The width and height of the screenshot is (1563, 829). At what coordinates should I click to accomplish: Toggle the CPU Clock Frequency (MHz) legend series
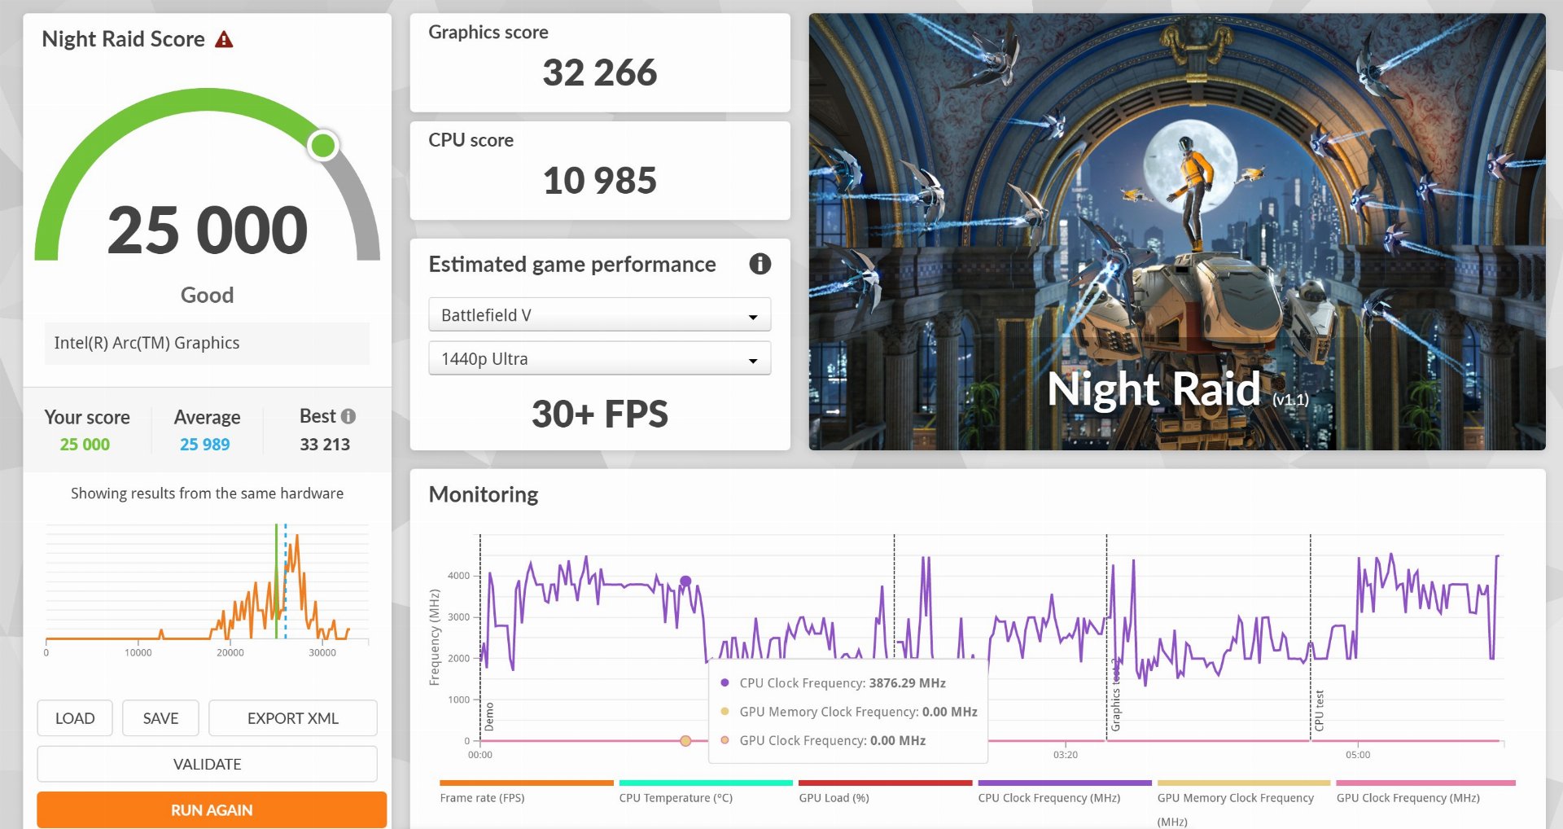point(1064,792)
